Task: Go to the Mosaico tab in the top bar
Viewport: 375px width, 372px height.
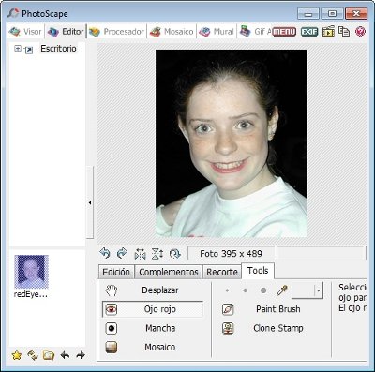Action: click(172, 32)
